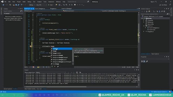Expand the Properties node in Solution Explorer

pyautogui.click(x=144, y=20)
